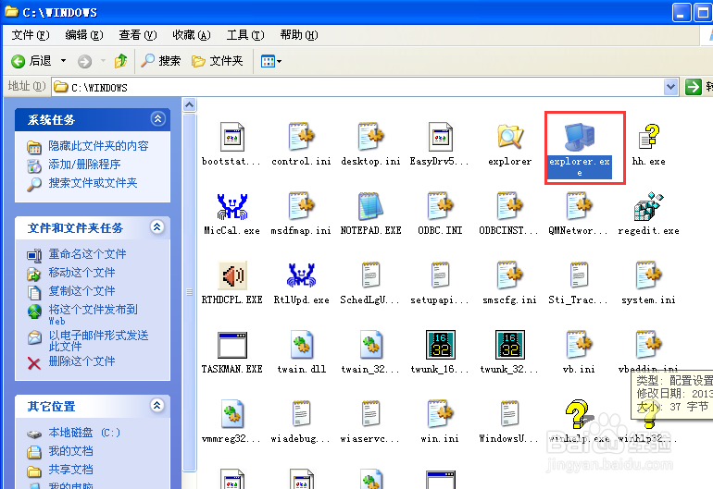713x489 pixels.
Task: Toggle the 文件夹 folders pane button
Action: pos(218,61)
